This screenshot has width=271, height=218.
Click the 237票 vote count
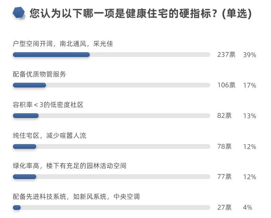tap(226, 55)
